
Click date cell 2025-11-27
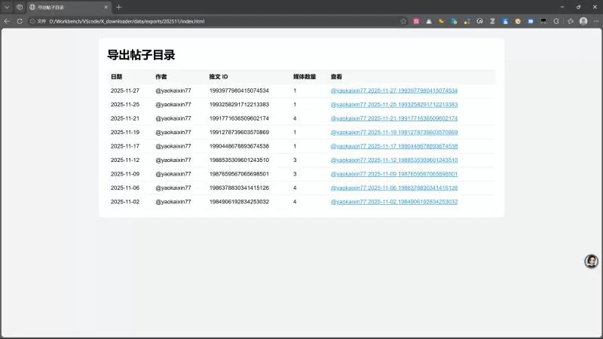click(125, 90)
